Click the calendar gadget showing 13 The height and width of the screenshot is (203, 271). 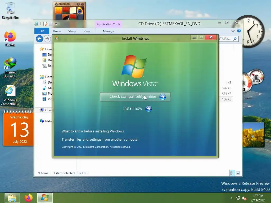point(18,129)
